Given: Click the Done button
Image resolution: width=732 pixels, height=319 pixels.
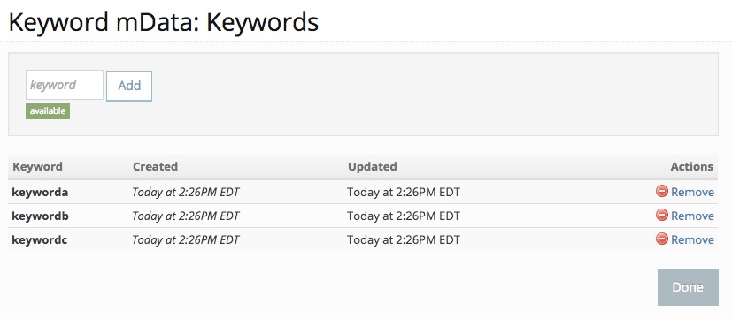Looking at the screenshot, I should 688,287.
